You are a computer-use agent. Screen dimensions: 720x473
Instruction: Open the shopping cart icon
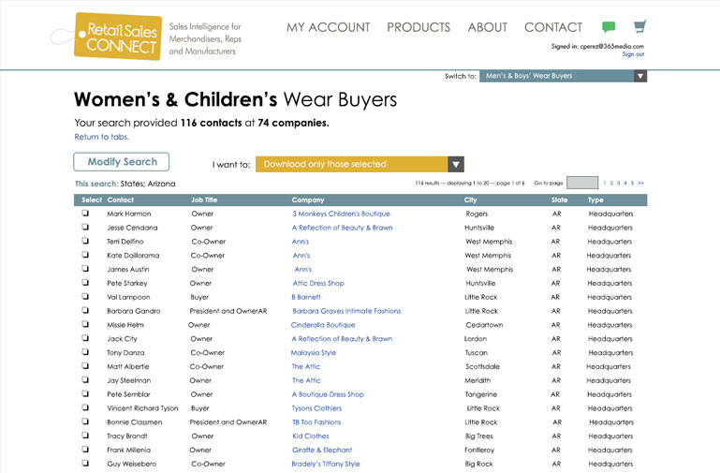click(639, 26)
